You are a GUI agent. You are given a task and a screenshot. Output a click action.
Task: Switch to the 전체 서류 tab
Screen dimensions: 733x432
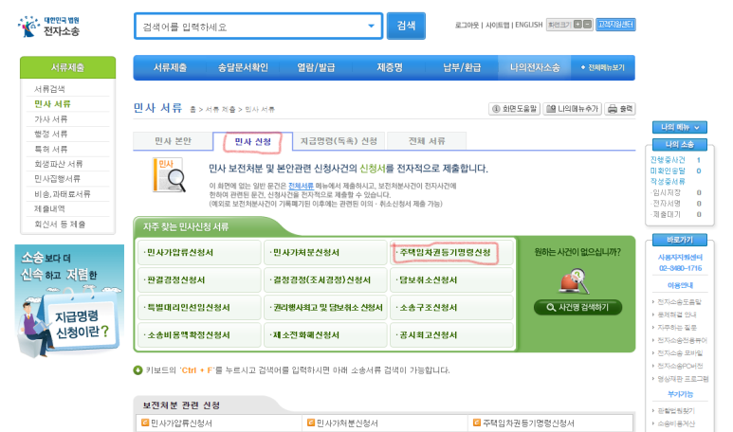[427, 141]
